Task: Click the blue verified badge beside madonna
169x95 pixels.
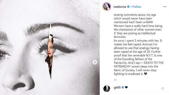Action: tap(128, 7)
